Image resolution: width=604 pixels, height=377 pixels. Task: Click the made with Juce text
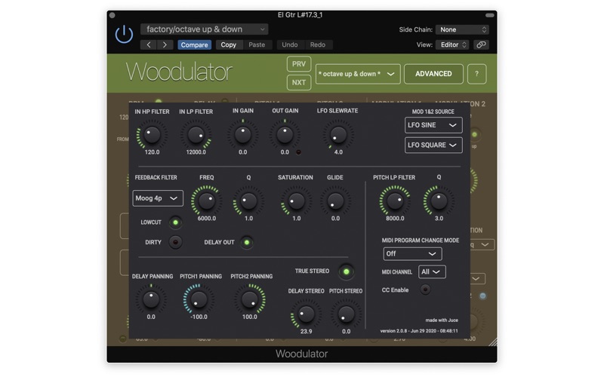click(442, 320)
